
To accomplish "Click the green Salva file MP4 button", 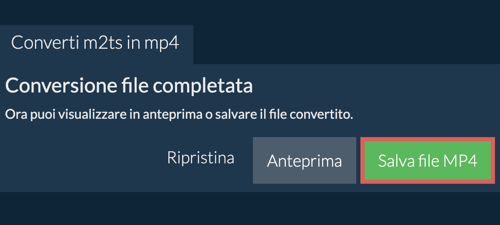I will coord(427,161).
